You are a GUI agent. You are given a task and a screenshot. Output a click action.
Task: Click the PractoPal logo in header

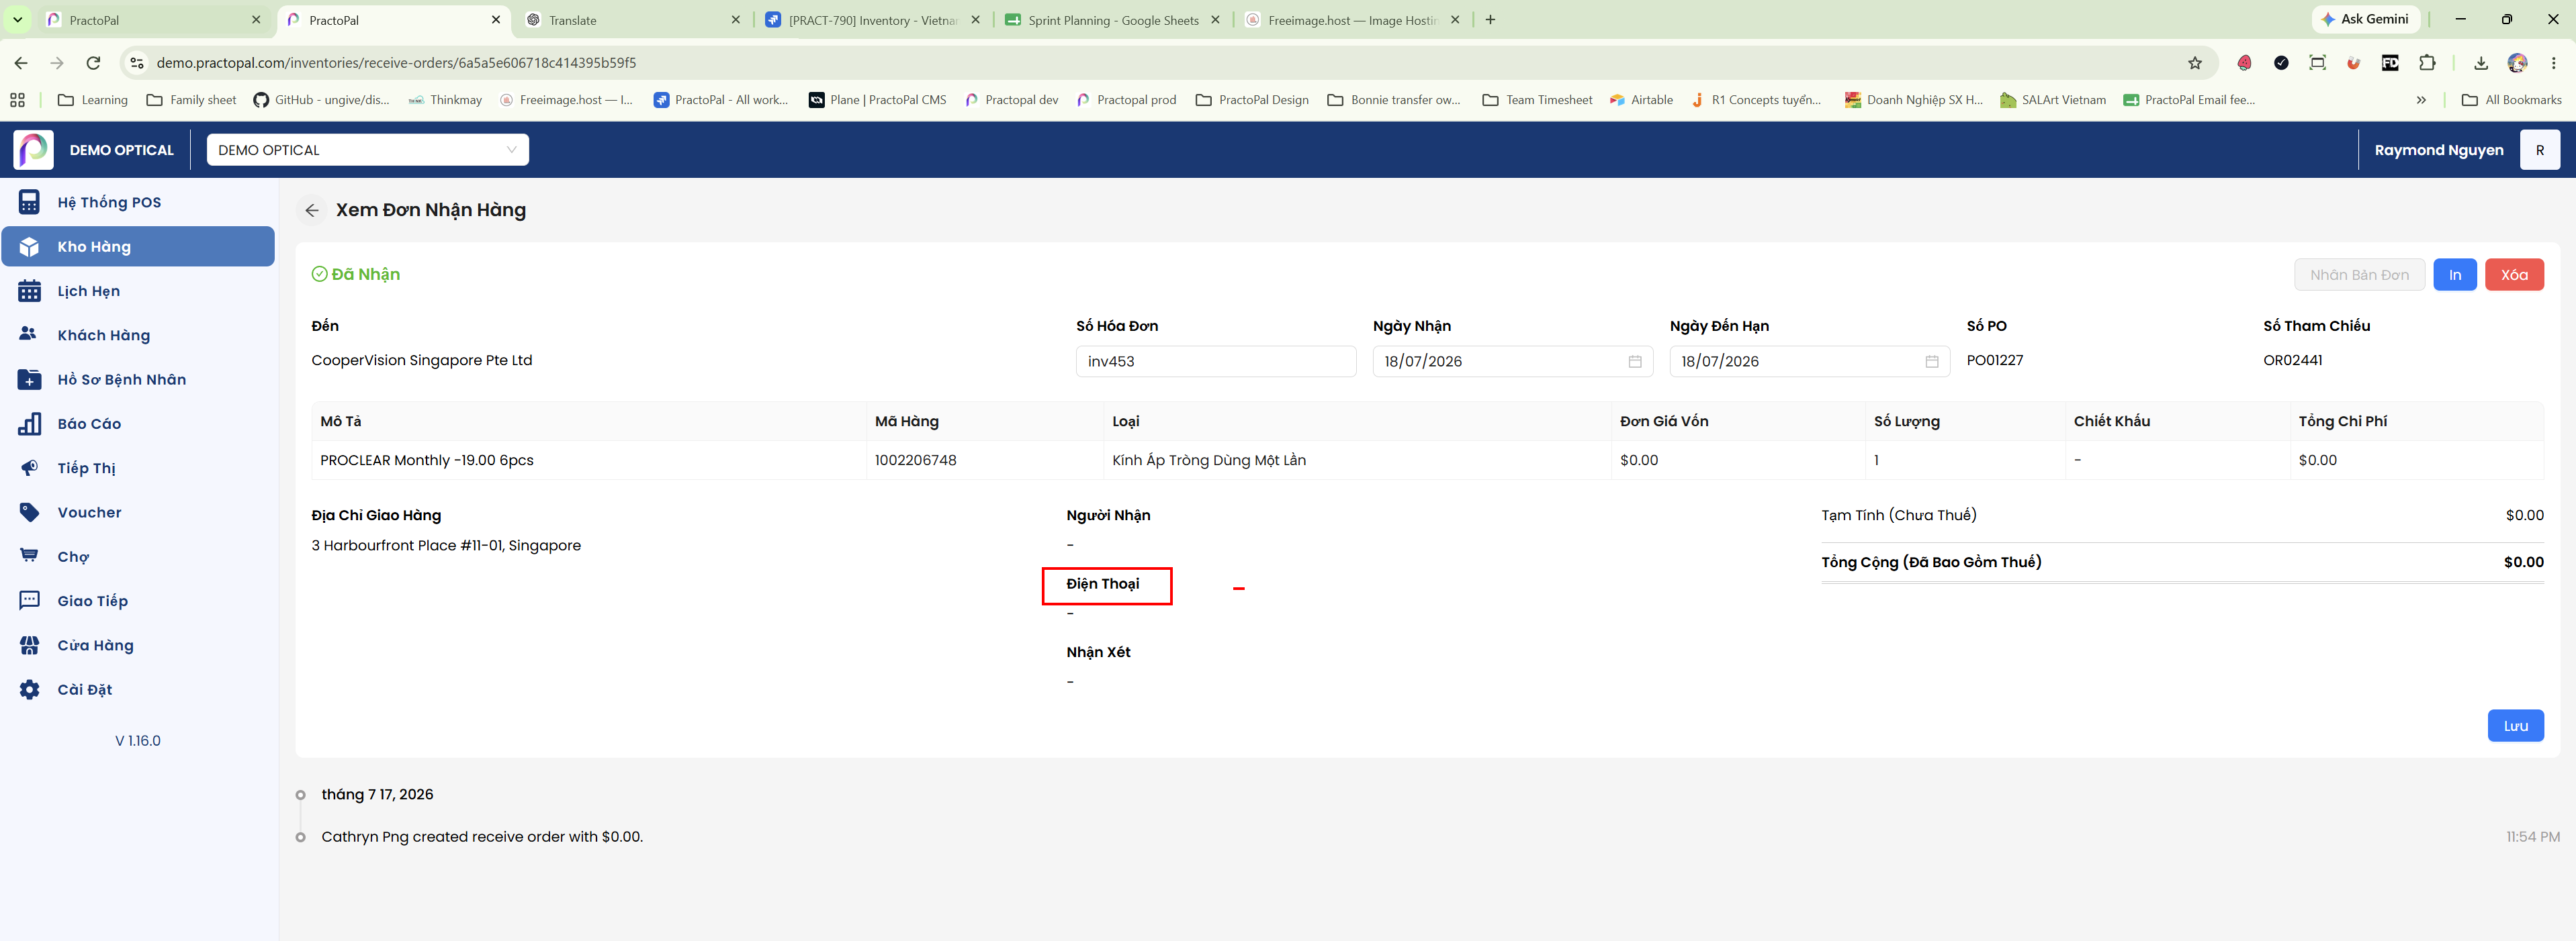click(33, 150)
